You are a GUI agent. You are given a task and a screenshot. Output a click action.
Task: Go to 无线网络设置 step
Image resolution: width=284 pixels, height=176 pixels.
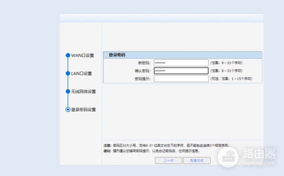click(x=83, y=92)
